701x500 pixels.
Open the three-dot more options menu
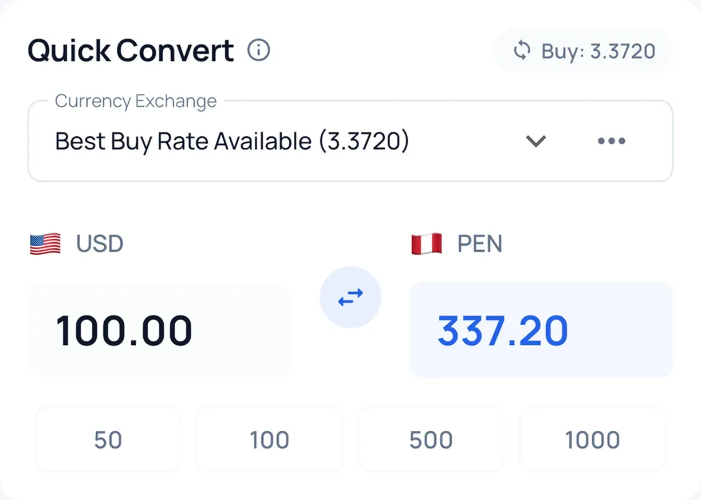[611, 141]
